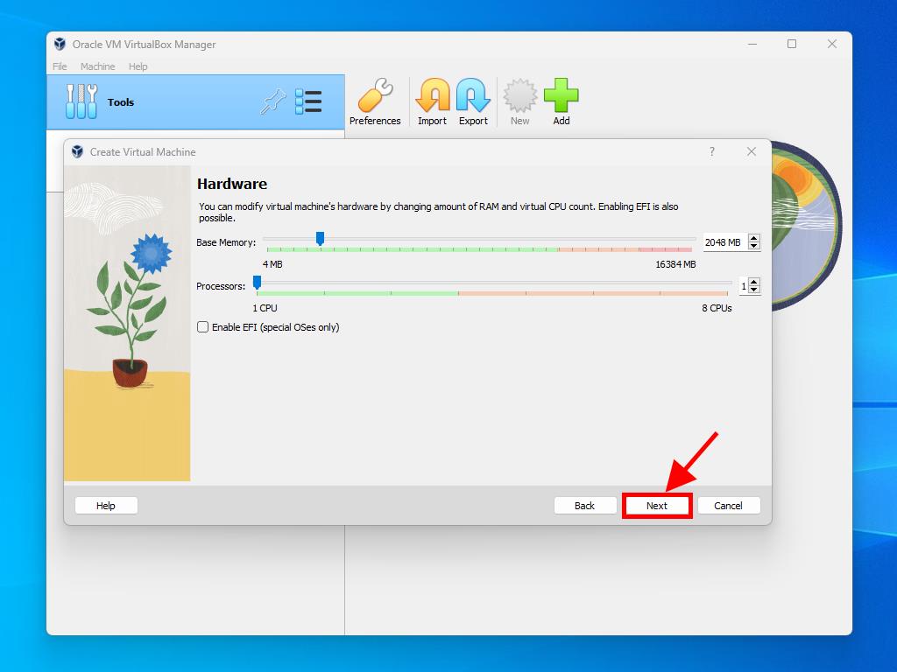Click the Base Memory value field

tap(724, 242)
